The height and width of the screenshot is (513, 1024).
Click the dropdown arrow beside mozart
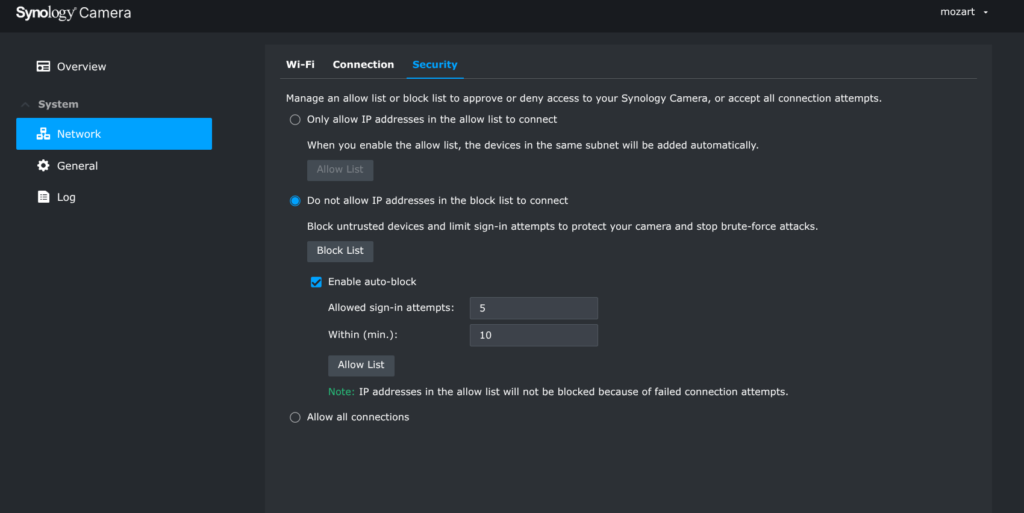click(x=985, y=13)
